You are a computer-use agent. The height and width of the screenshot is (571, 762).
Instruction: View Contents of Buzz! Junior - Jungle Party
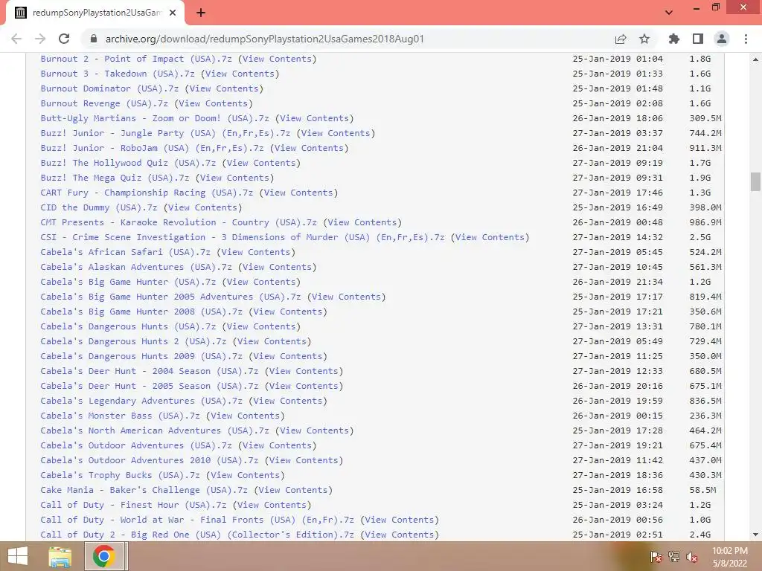336,133
